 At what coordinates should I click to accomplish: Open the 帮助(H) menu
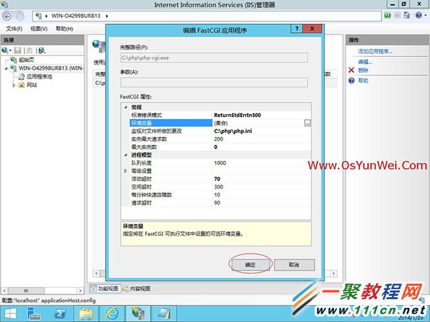pos(64,28)
